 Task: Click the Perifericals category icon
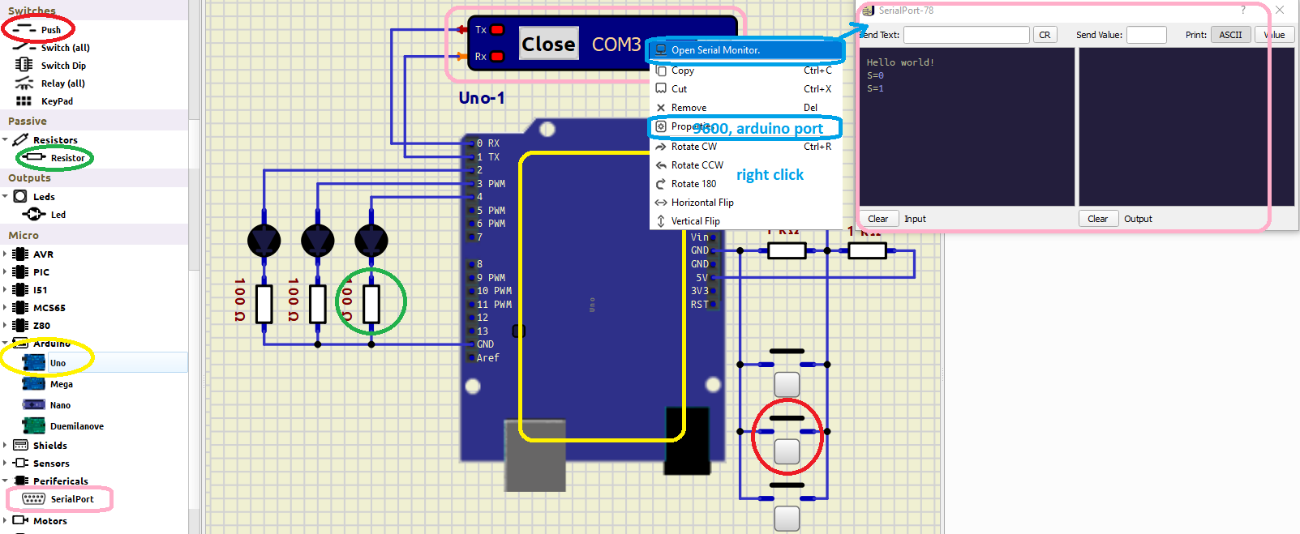[20, 481]
